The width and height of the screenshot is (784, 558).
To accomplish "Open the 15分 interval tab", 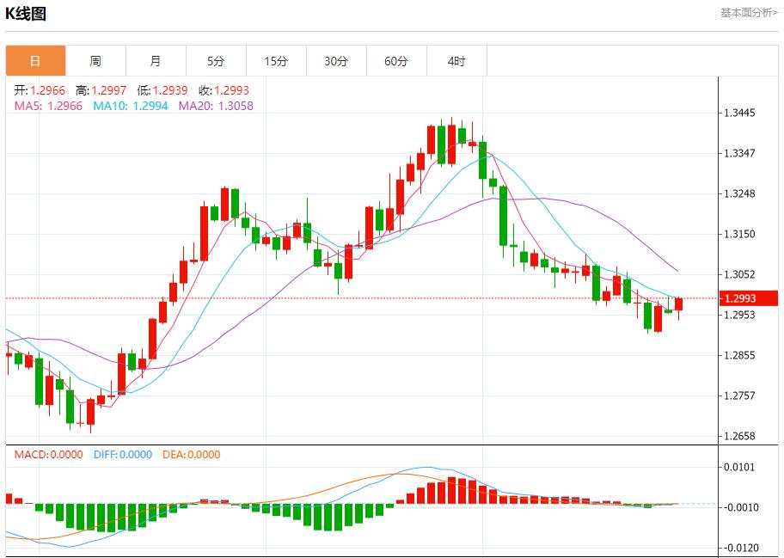I will [276, 61].
